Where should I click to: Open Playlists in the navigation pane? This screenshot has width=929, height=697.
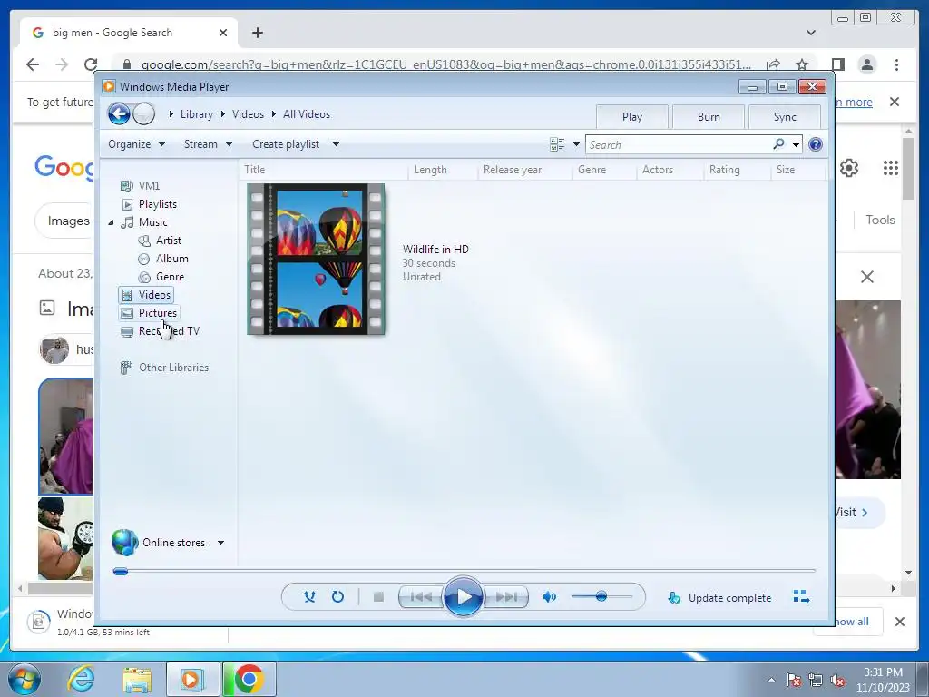pyautogui.click(x=150, y=204)
